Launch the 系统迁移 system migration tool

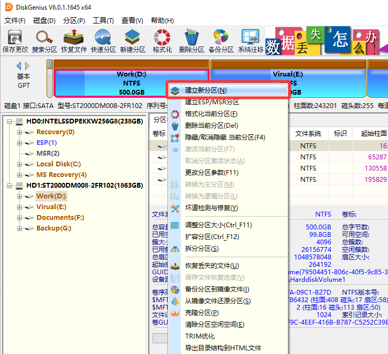pos(250,41)
